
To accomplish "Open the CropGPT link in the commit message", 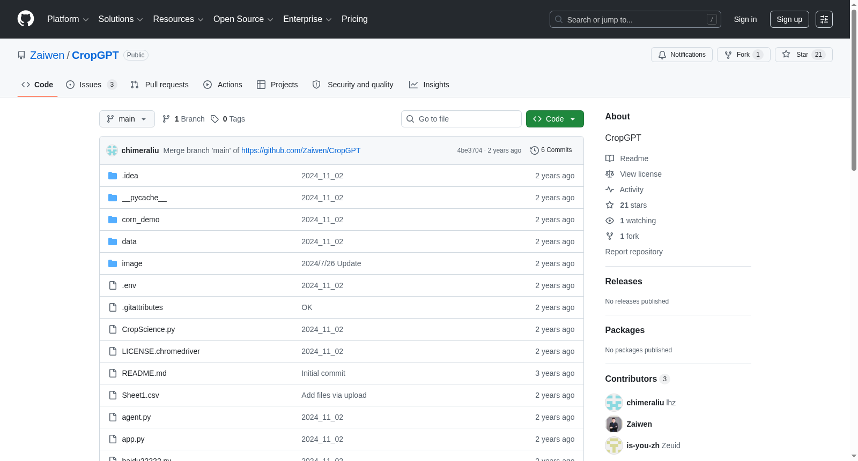I will (301, 150).
